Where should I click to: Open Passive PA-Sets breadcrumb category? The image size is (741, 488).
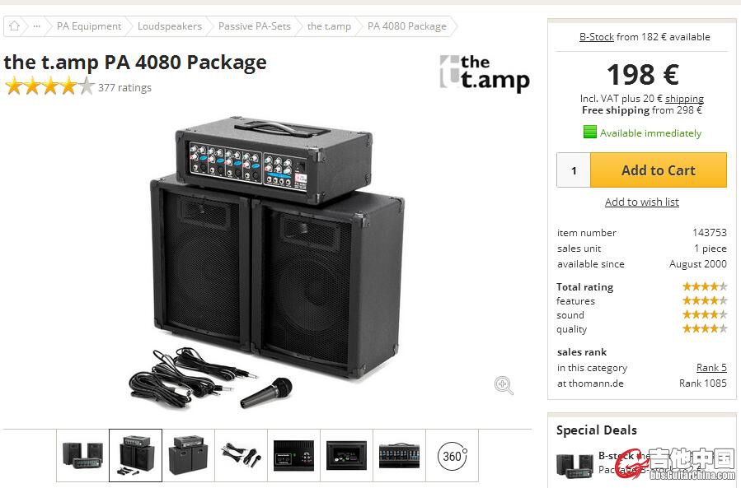(x=254, y=26)
